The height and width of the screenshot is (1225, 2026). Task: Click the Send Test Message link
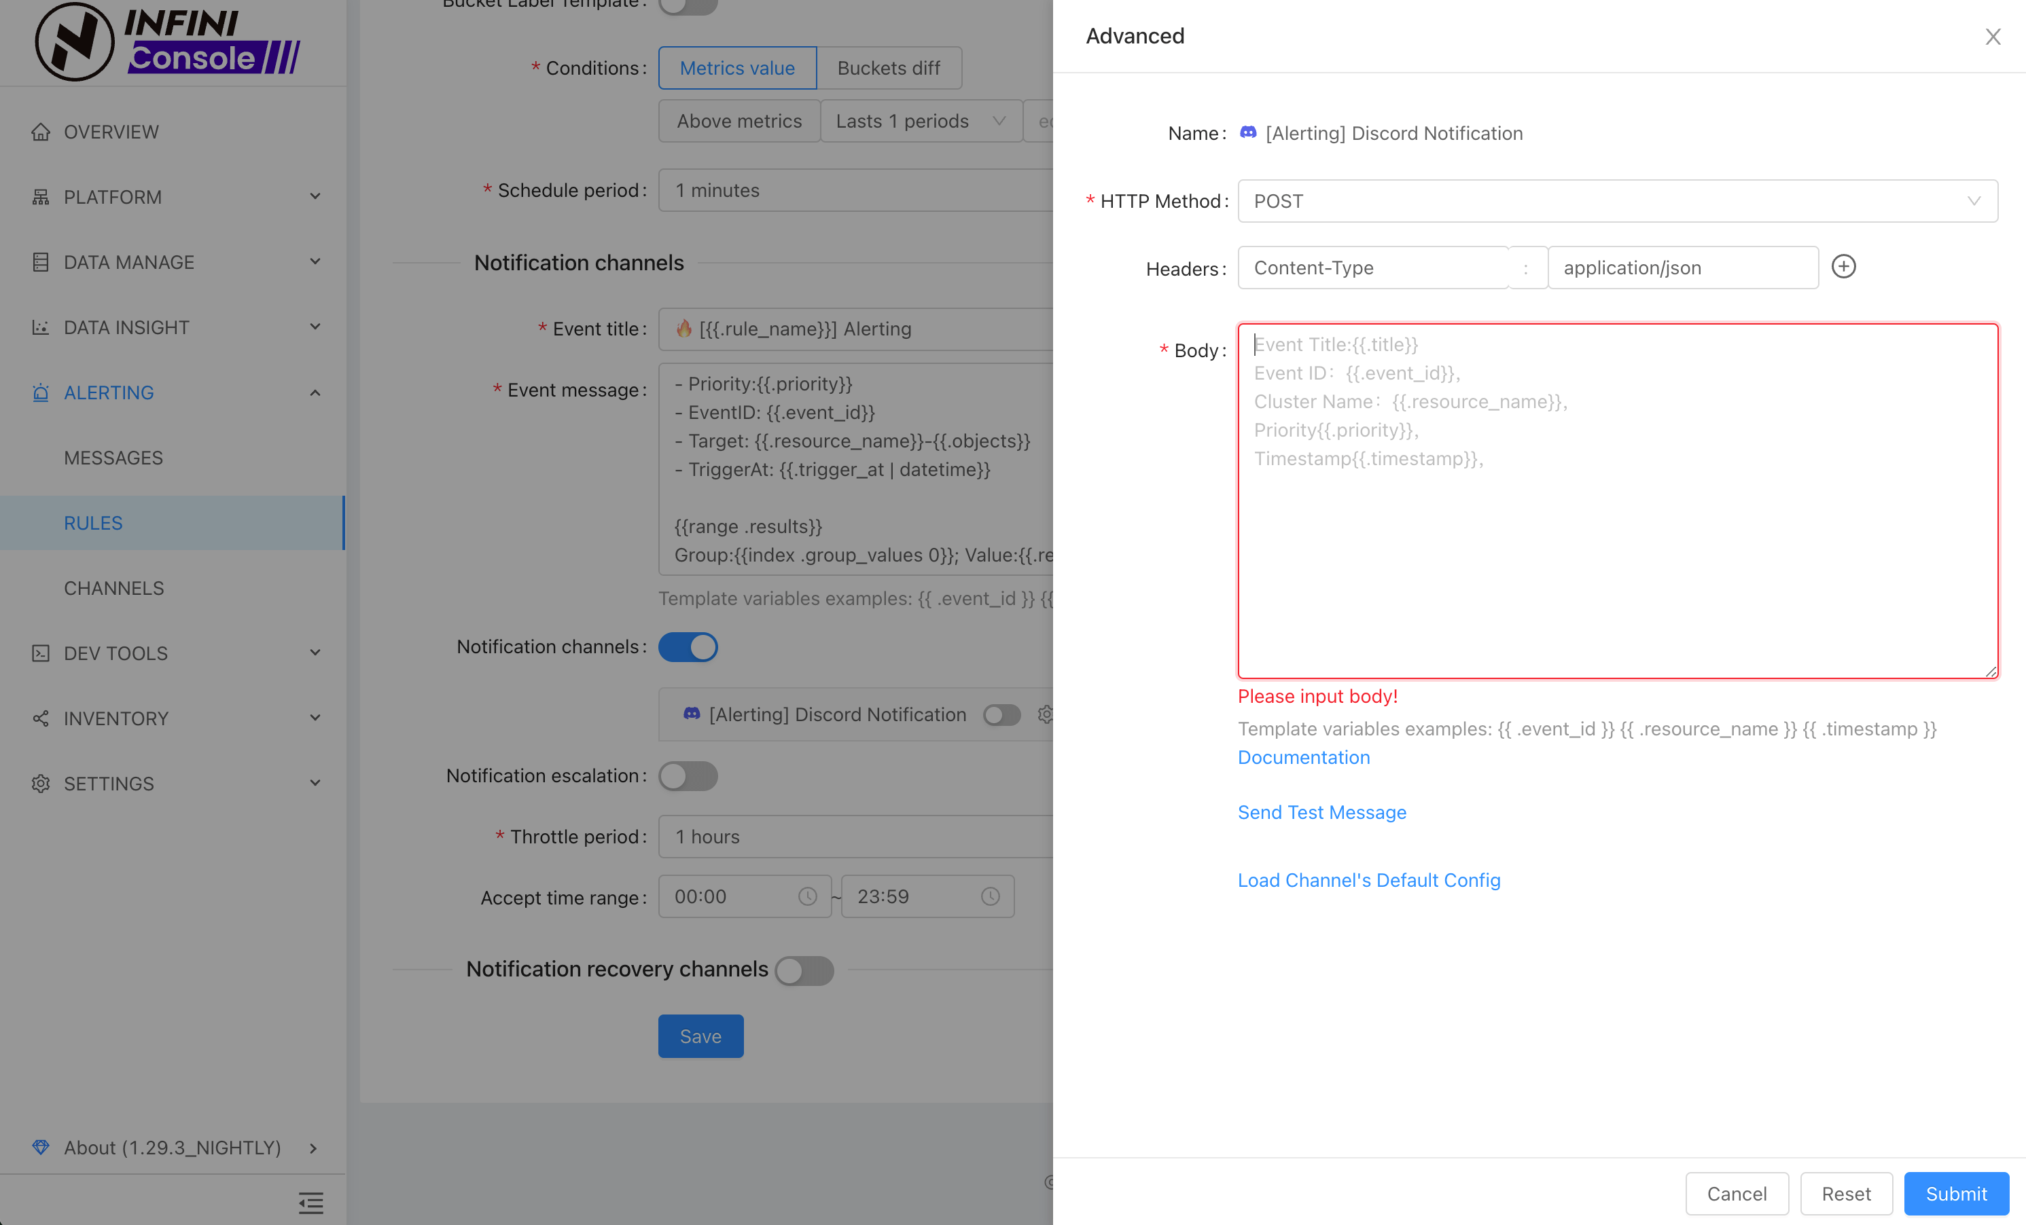tap(1321, 811)
